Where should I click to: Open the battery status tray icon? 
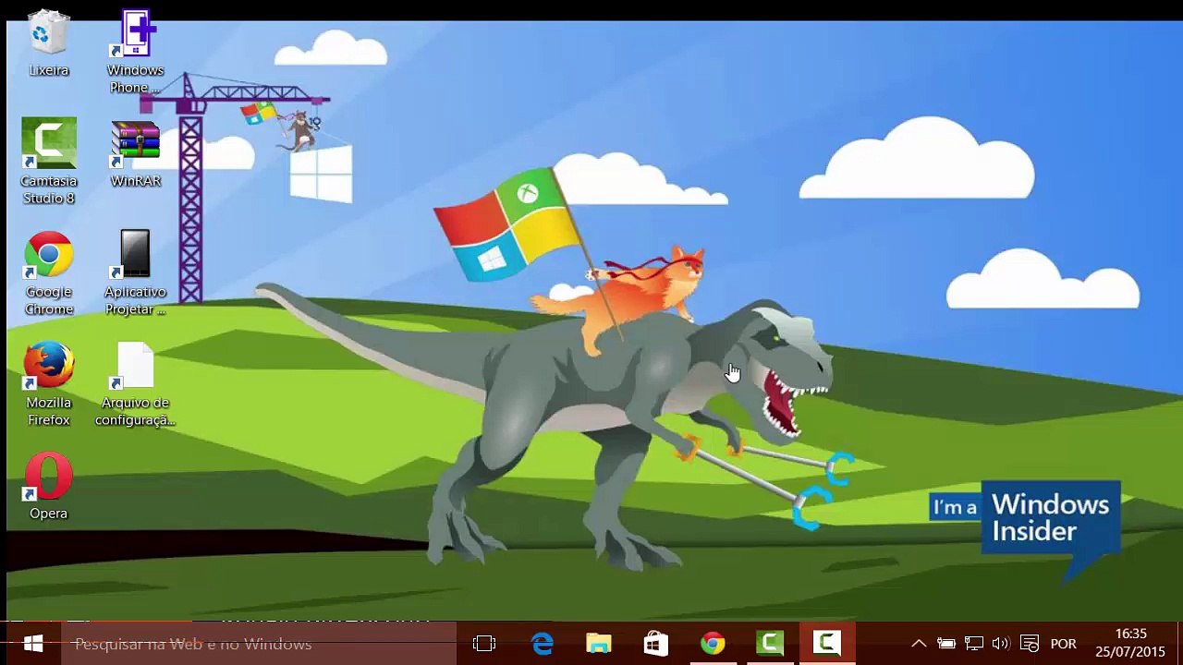click(946, 644)
